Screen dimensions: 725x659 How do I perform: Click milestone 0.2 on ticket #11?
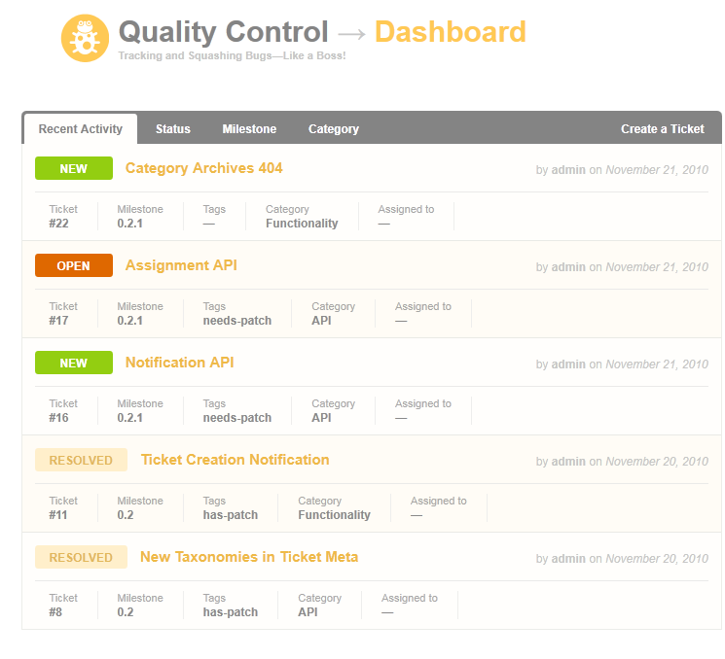click(126, 515)
